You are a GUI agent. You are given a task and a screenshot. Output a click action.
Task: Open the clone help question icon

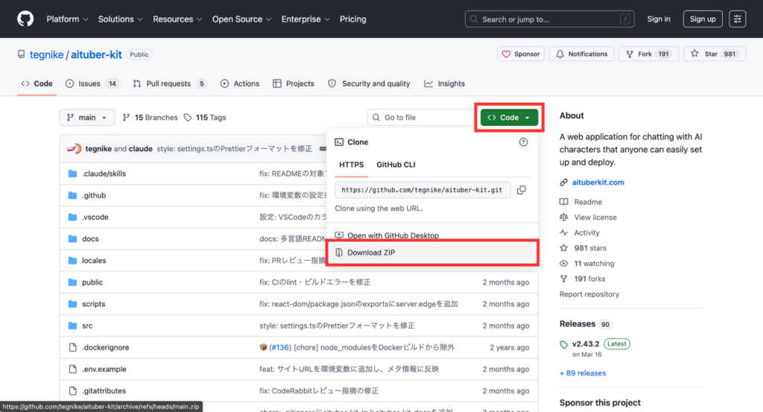click(523, 142)
